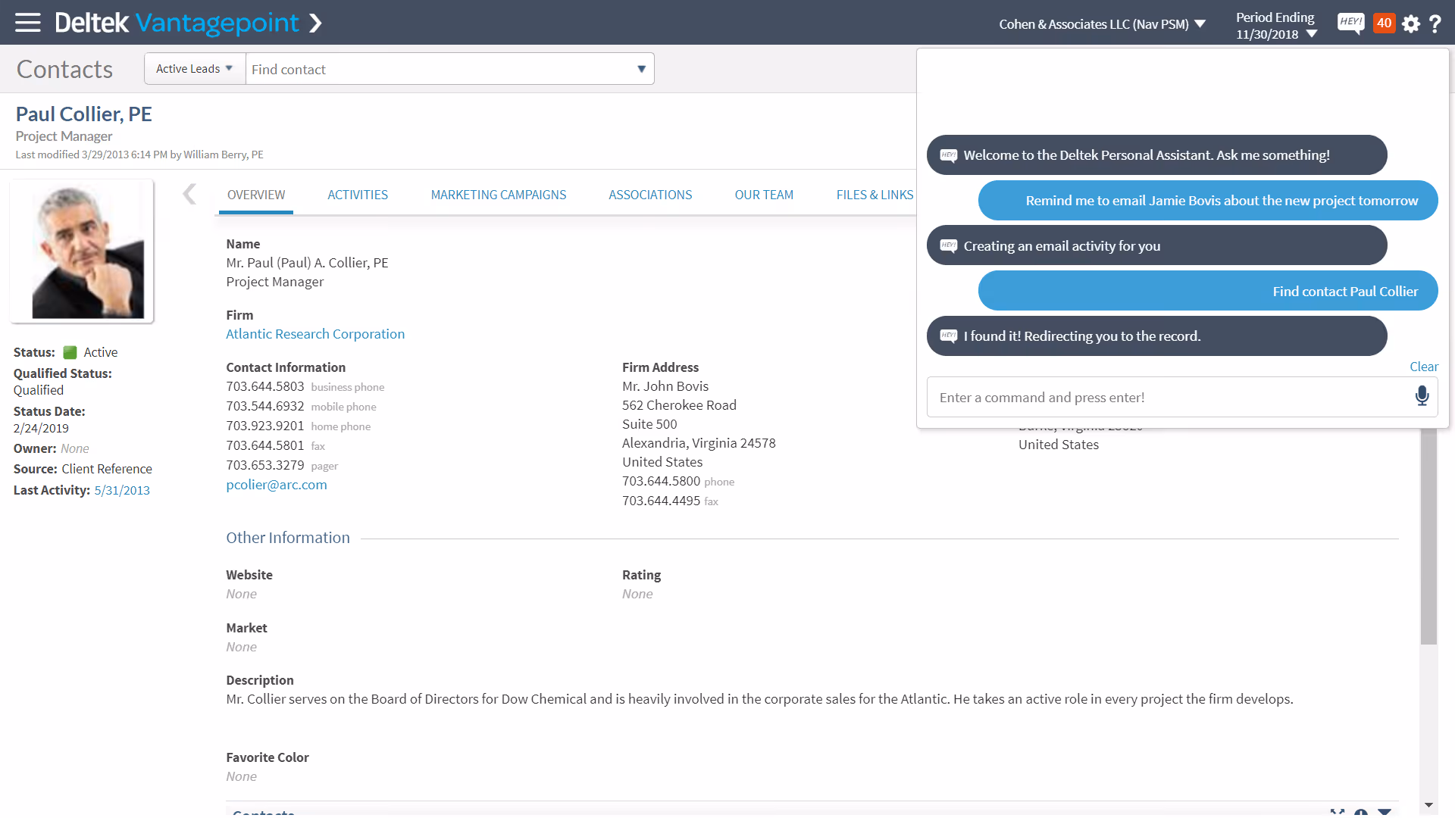The image size is (1455, 818).
Task: Open the notifications badge showing 40
Action: pyautogui.click(x=1384, y=23)
